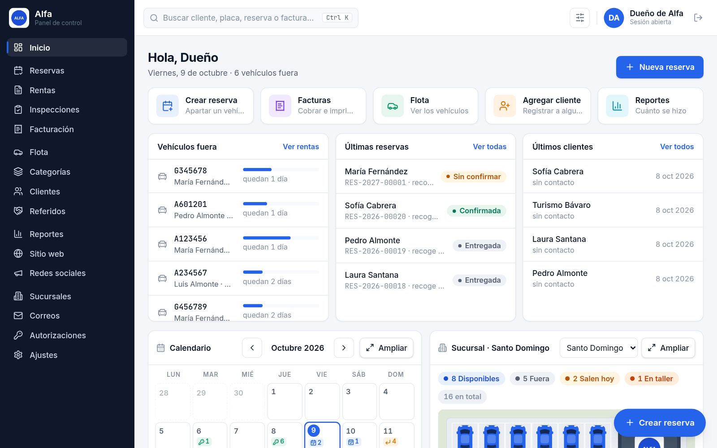
Task: Click the filter sliders icon in header
Action: click(579, 18)
